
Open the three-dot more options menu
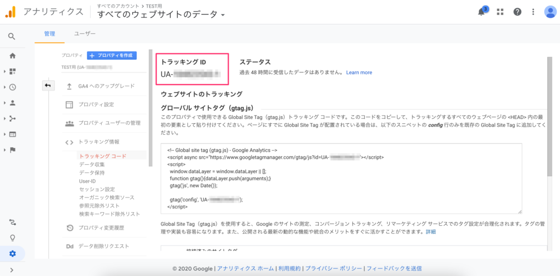pyautogui.click(x=533, y=12)
